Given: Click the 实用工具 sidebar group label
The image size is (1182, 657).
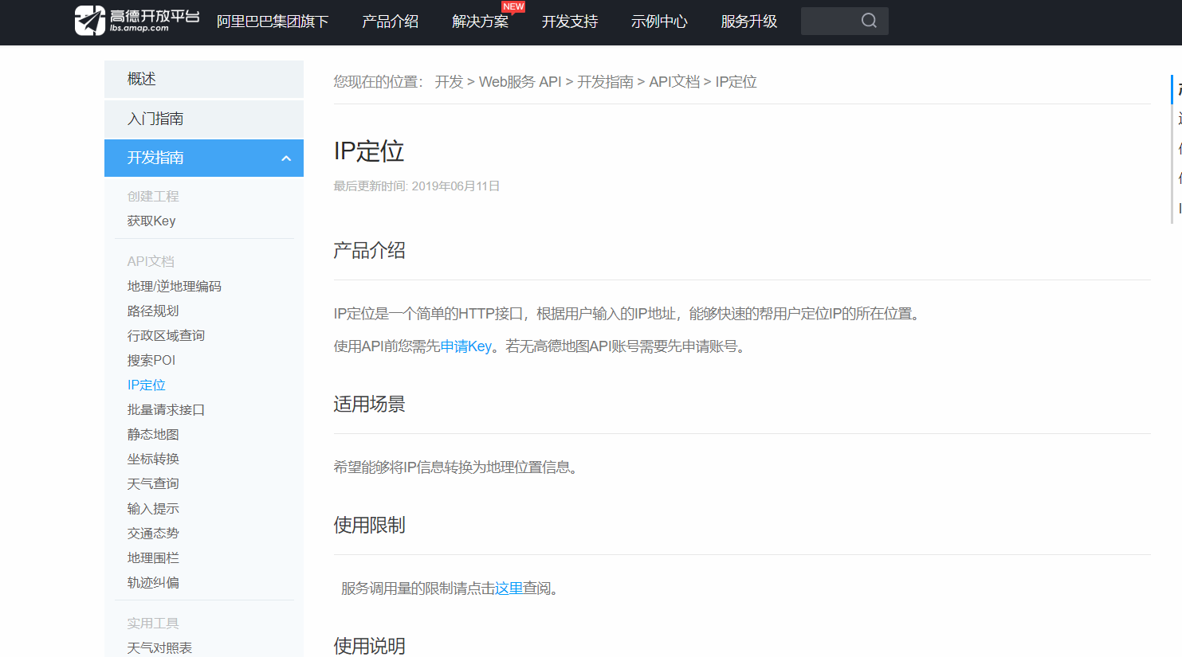Looking at the screenshot, I should pyautogui.click(x=153, y=623).
